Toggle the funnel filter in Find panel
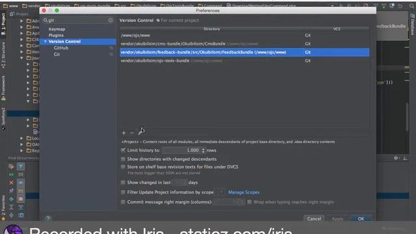This screenshot has height=234, width=416. 21,166
